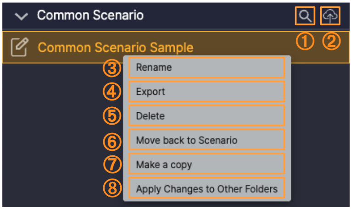
Task: Click the edit pencil icon beside Common Scenario Sample
Action: tap(19, 47)
